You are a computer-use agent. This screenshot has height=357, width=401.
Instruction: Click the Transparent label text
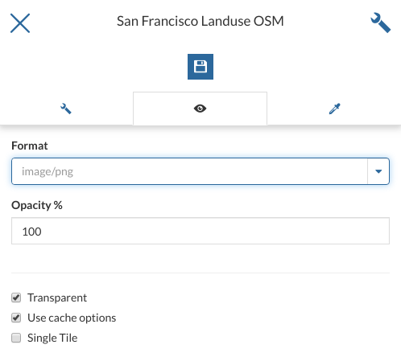pos(57,297)
